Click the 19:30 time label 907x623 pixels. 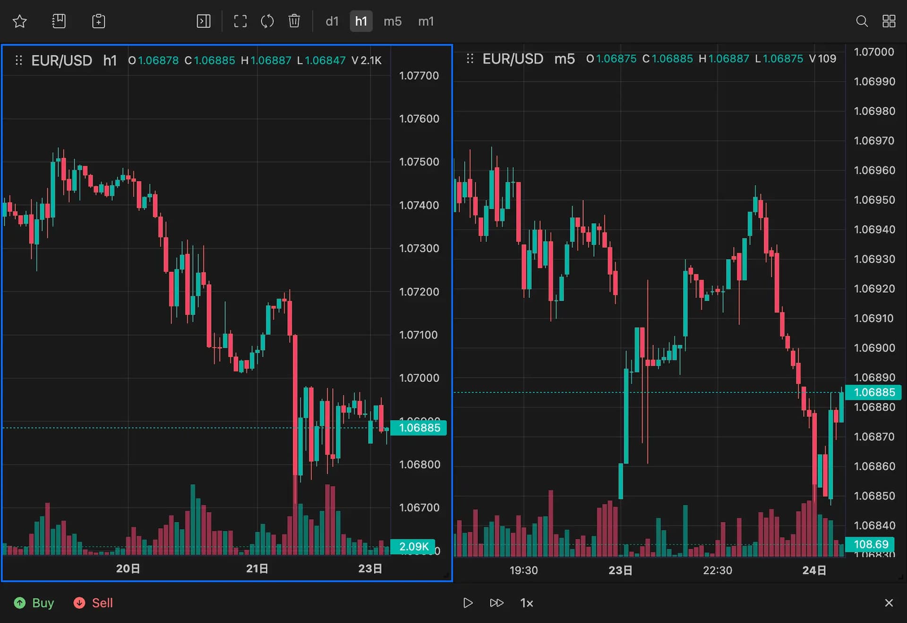click(x=523, y=570)
